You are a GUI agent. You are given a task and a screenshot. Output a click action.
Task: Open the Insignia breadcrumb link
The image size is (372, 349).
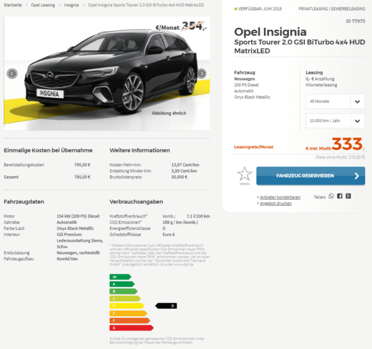(71, 5)
